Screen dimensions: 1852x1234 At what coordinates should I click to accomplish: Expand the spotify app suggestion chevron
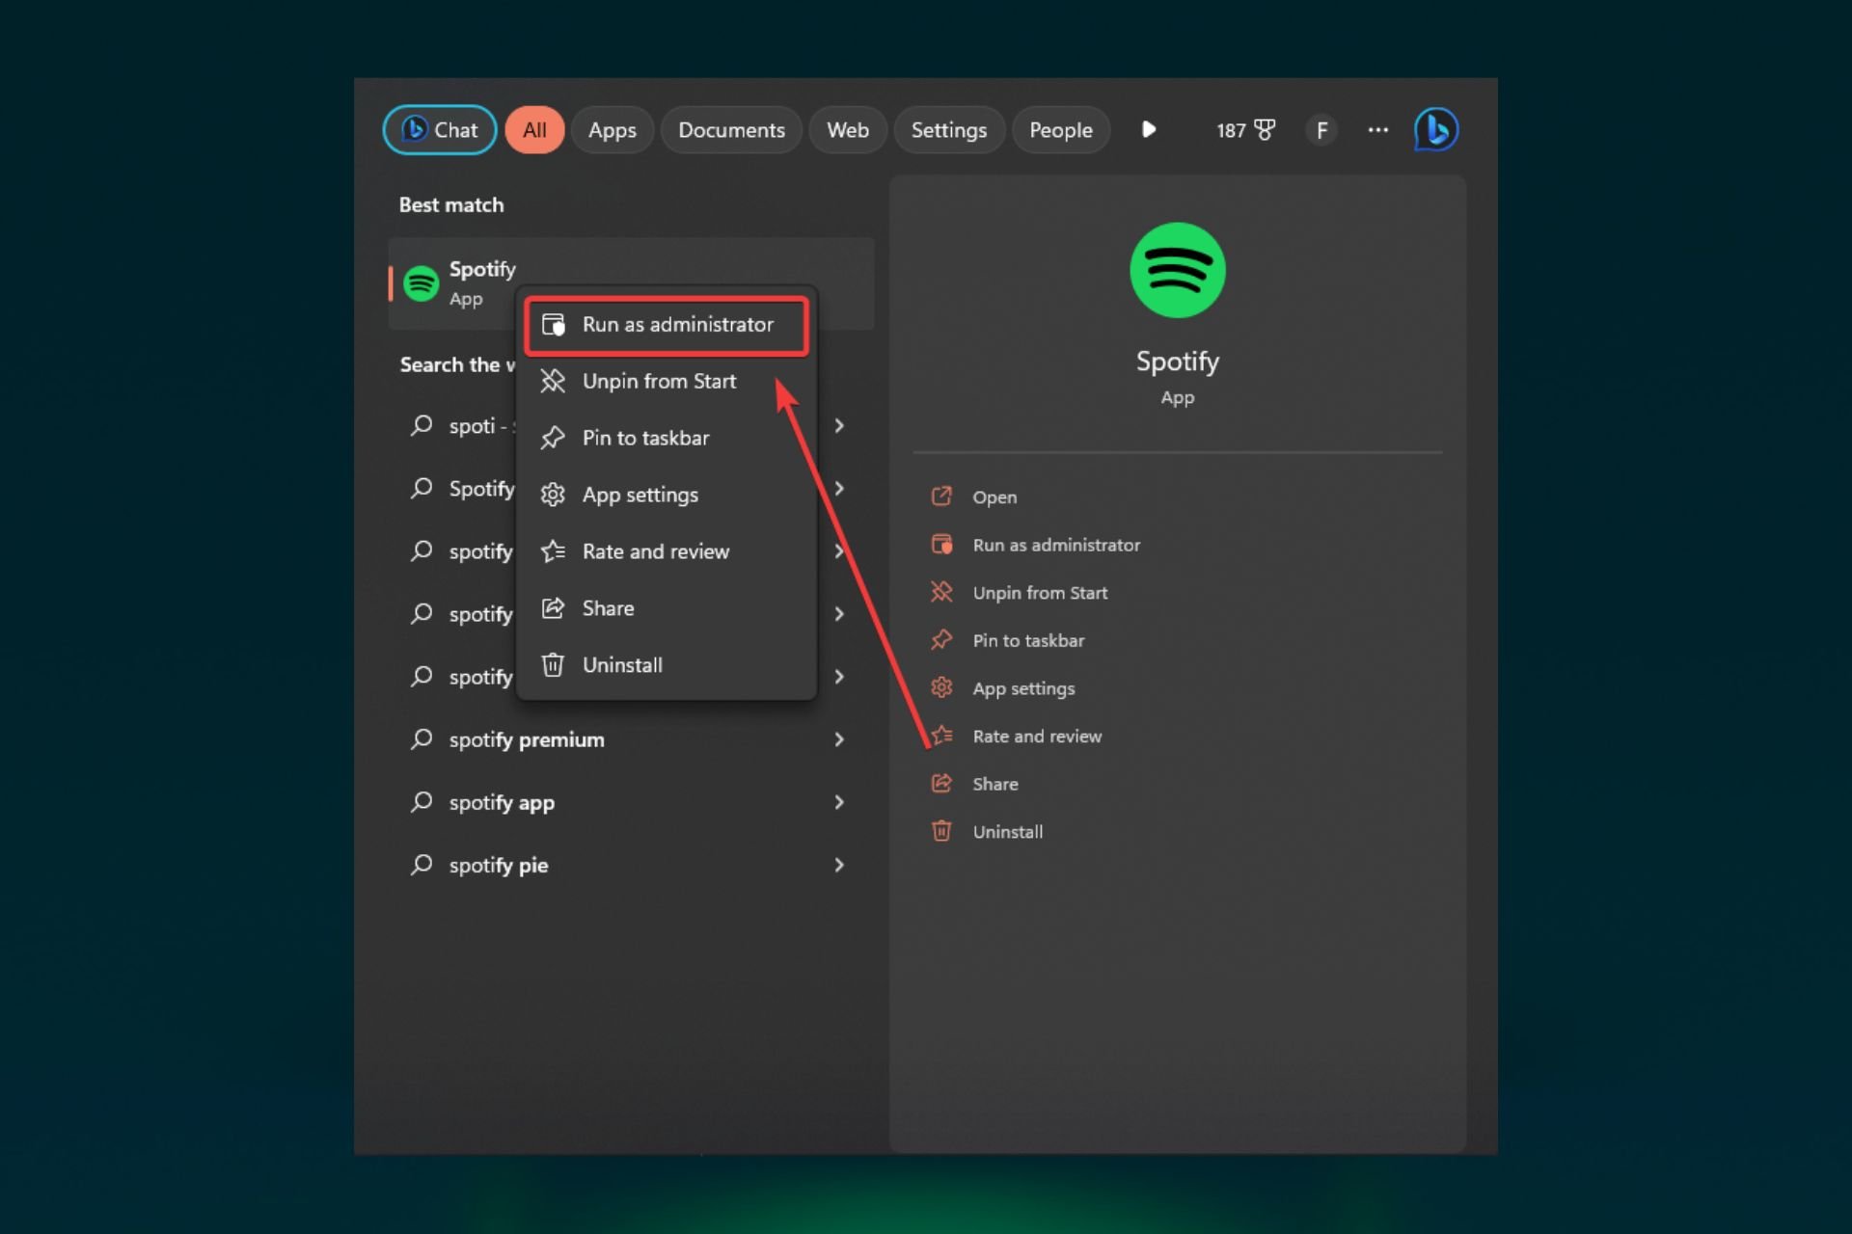[839, 802]
